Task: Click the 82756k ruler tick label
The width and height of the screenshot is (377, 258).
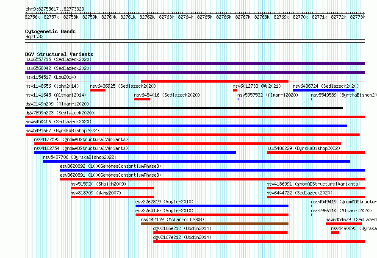Action: click(33, 17)
